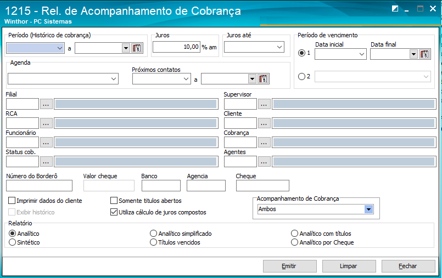Open Funcionário lookup ellipsis button
The height and width of the screenshot is (278, 442).
tap(46, 143)
